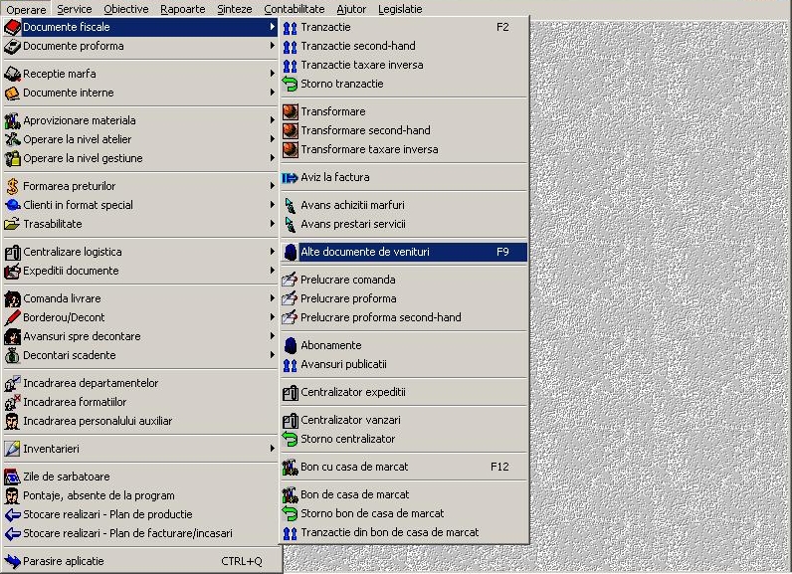Open the Legislatie menu
The image size is (792, 574).
[400, 9]
